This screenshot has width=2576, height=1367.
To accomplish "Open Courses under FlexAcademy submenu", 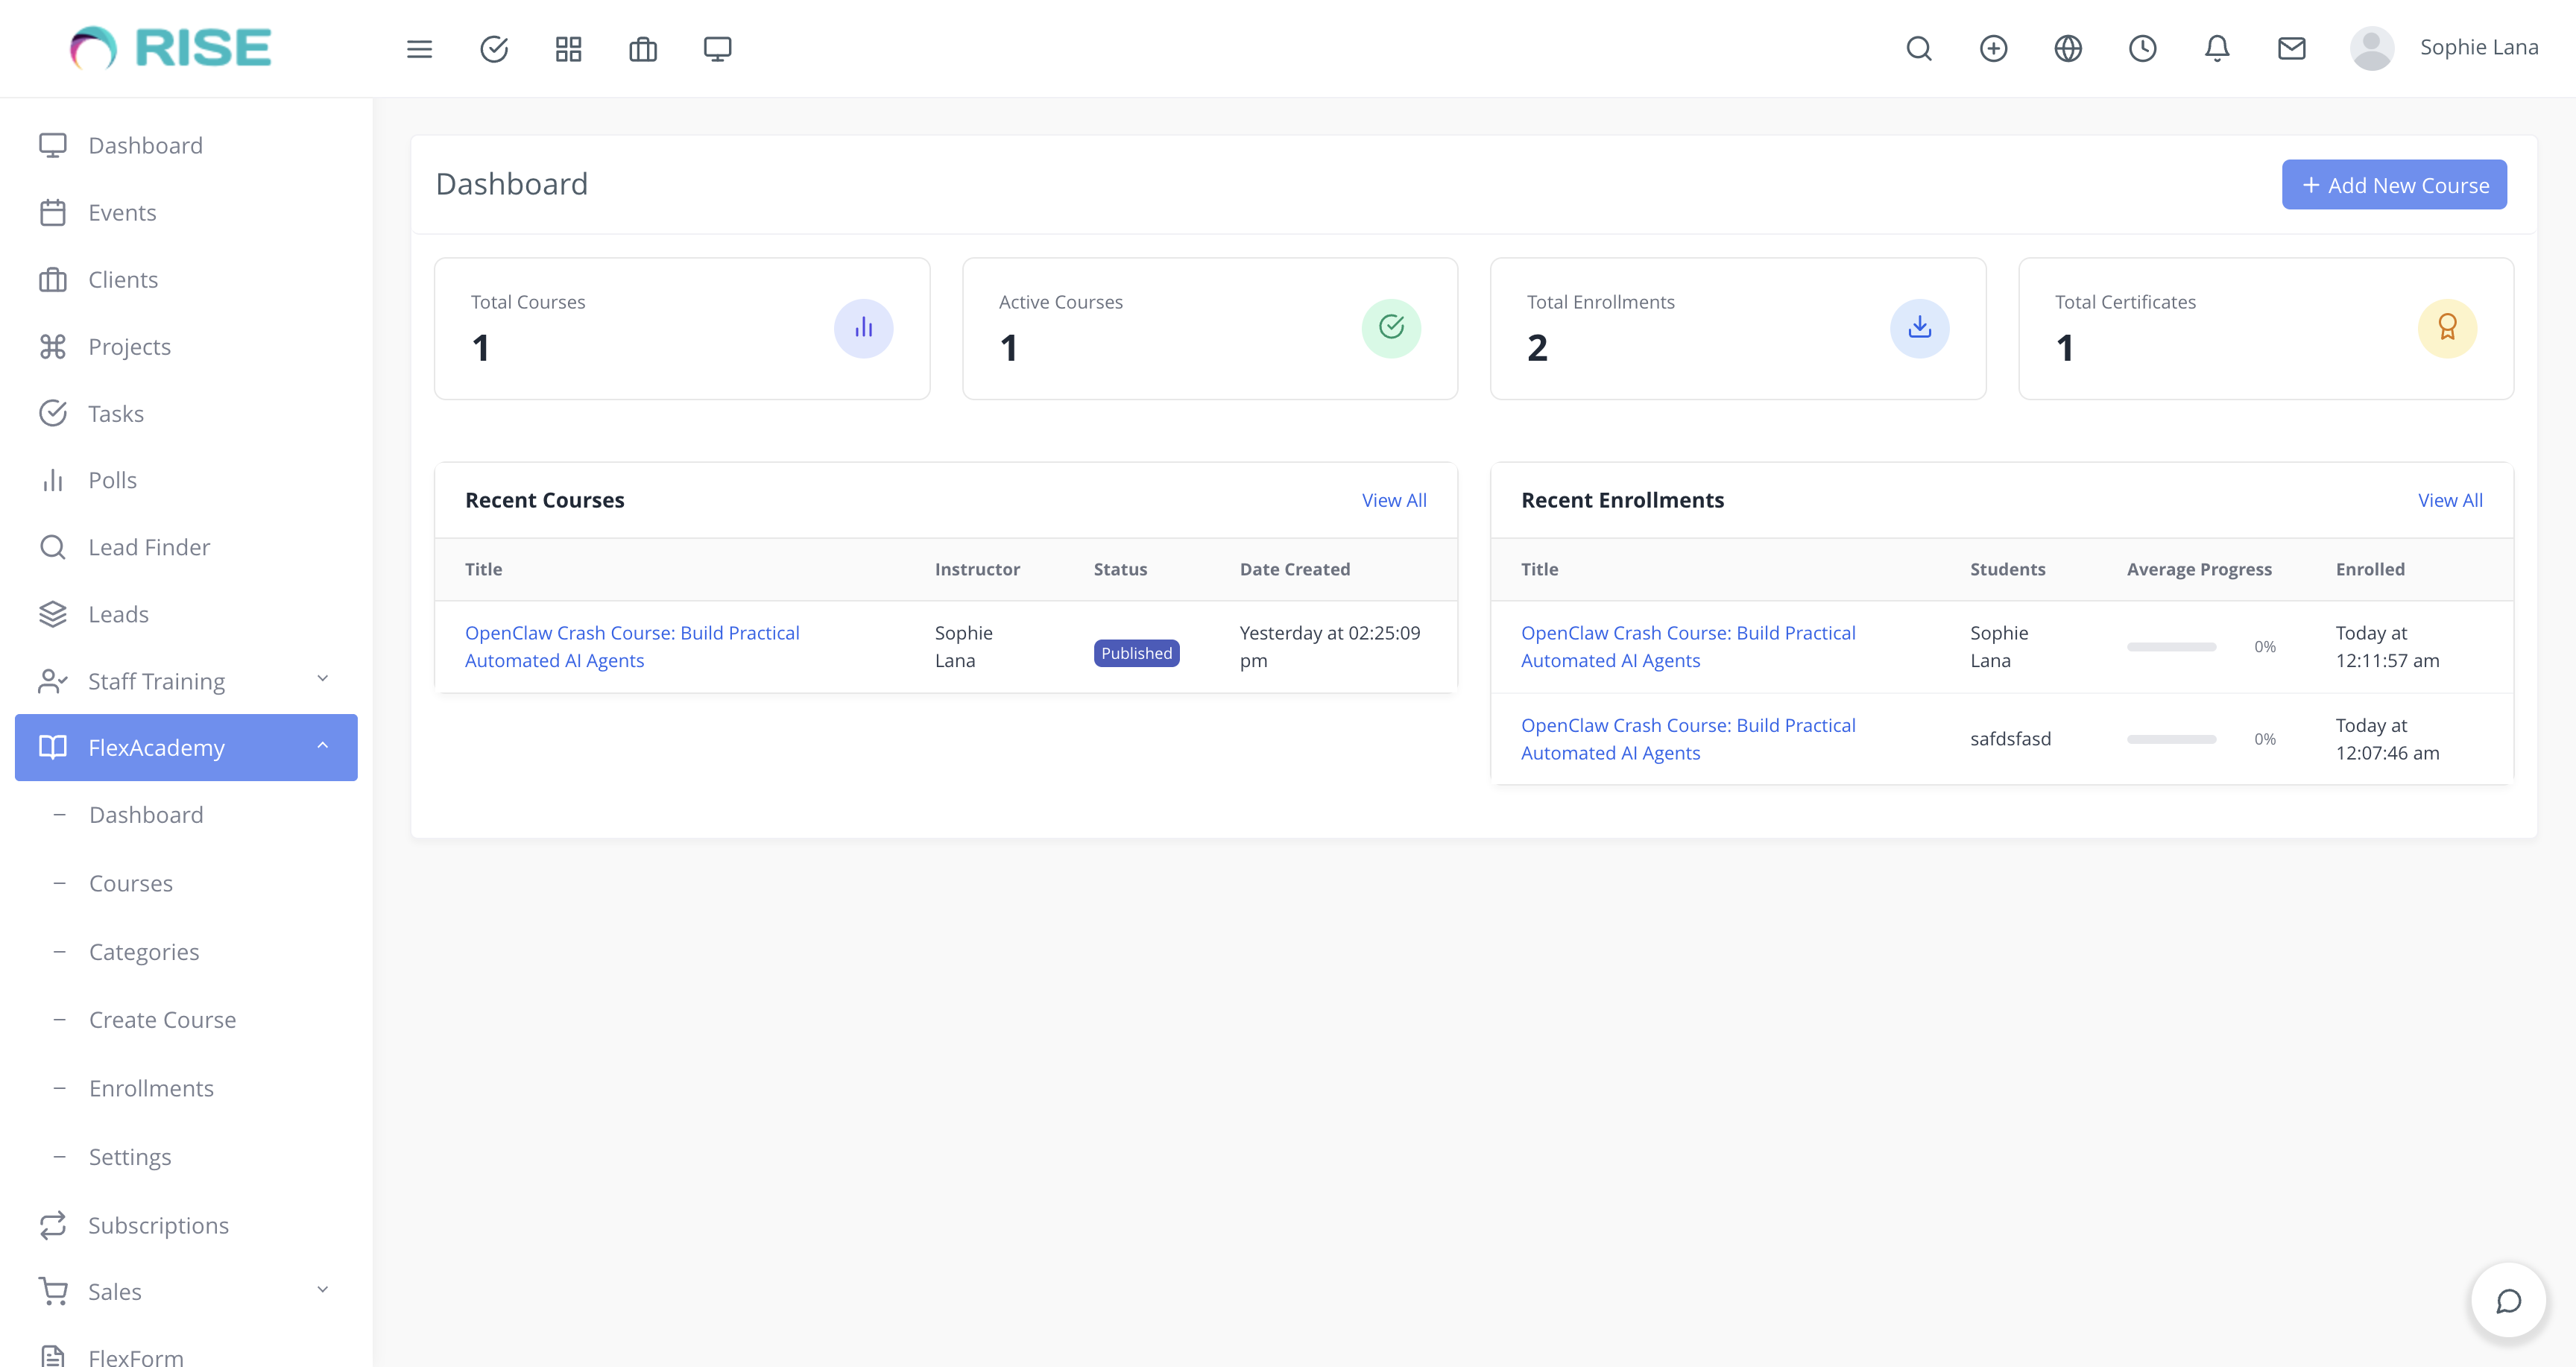I will click(131, 883).
